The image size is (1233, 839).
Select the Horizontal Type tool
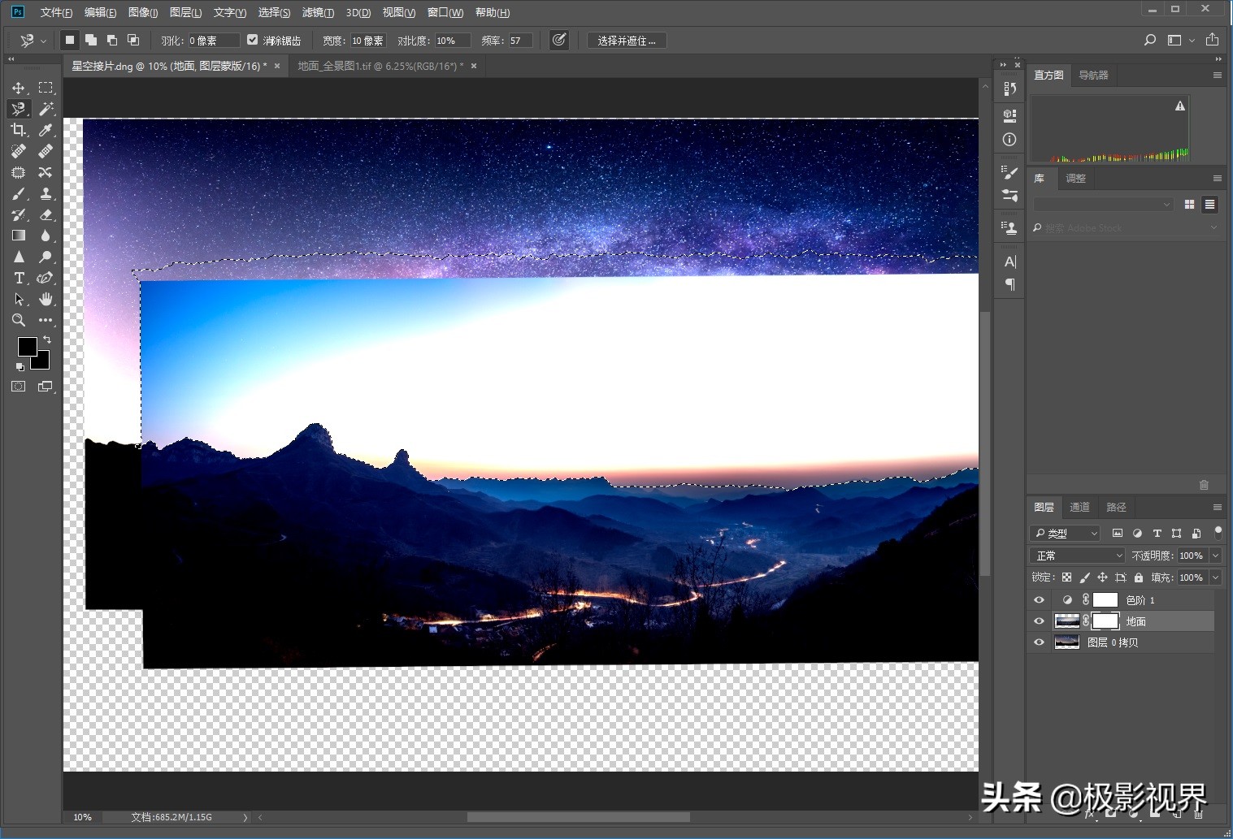19,278
